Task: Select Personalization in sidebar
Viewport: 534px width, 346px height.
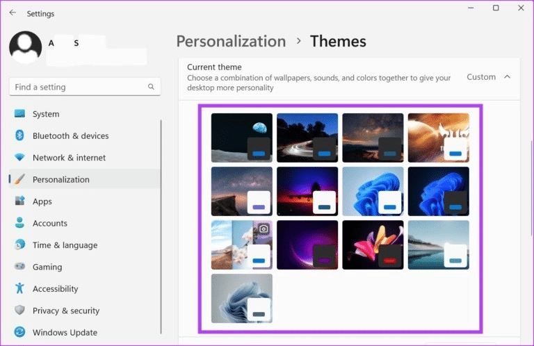Action: (x=84, y=179)
